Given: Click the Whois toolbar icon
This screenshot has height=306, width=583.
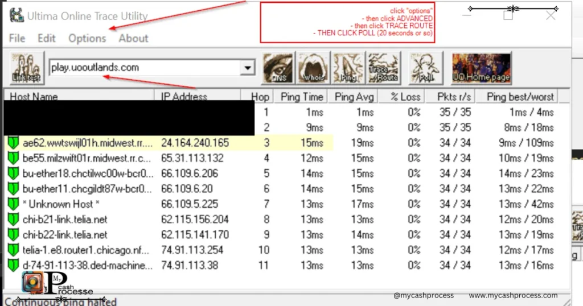Looking at the screenshot, I should (x=313, y=68).
